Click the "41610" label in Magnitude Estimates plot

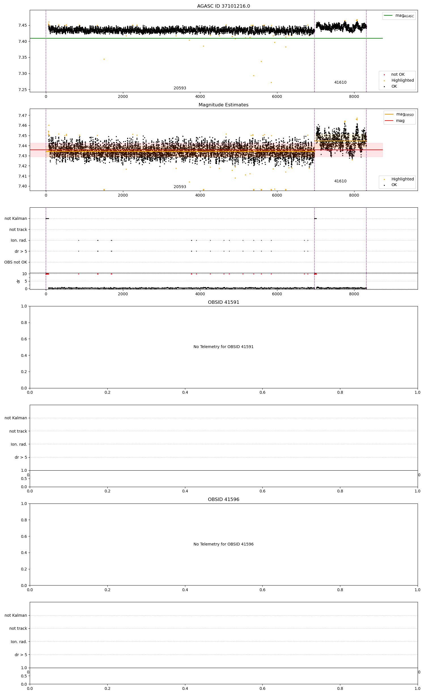(x=340, y=181)
